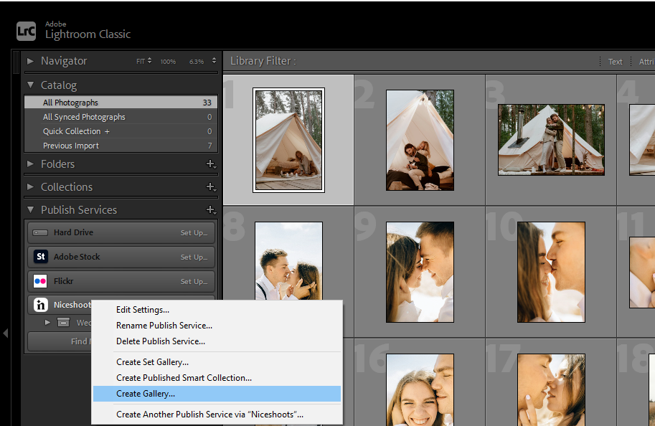Click plus icon on Collections panel
The image size is (655, 426).
[x=212, y=187]
